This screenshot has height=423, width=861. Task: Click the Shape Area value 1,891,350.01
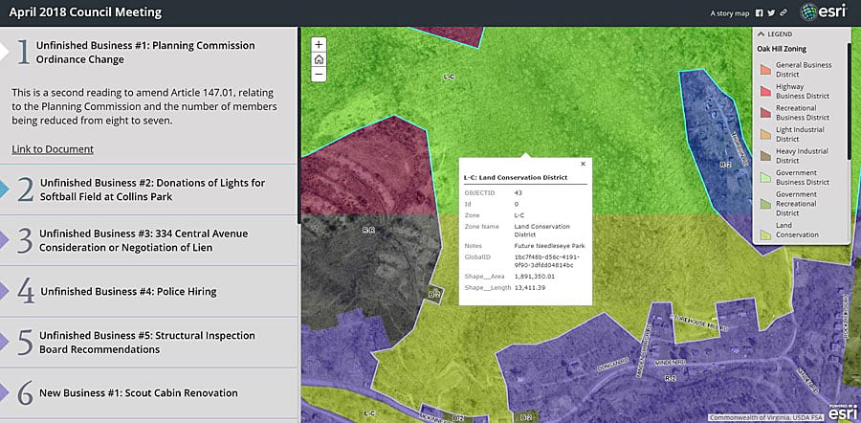[x=534, y=276]
